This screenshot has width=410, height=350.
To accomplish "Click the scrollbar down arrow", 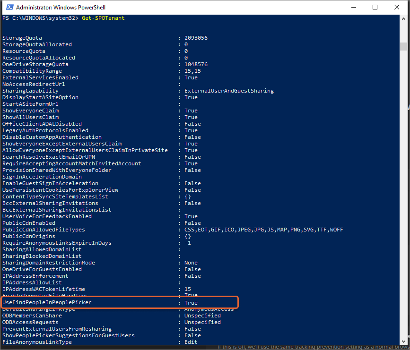I will (x=403, y=341).
